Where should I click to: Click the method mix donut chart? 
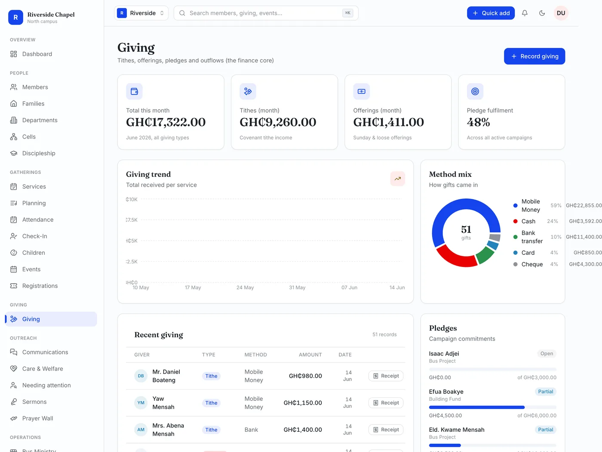pyautogui.click(x=466, y=233)
